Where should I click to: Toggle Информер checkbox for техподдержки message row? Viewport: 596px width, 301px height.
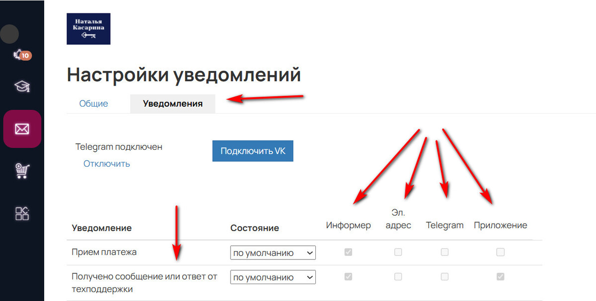click(348, 277)
